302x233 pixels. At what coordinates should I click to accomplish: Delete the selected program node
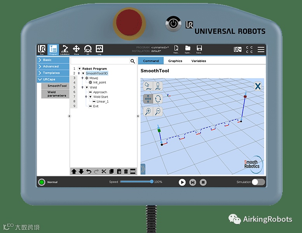click(126, 171)
